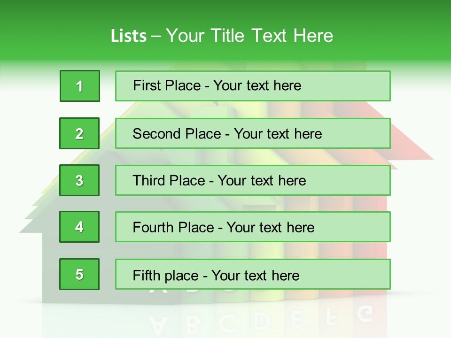The height and width of the screenshot is (338, 451).
Task: Click the reflected letter A at bottom
Action: tap(159, 325)
